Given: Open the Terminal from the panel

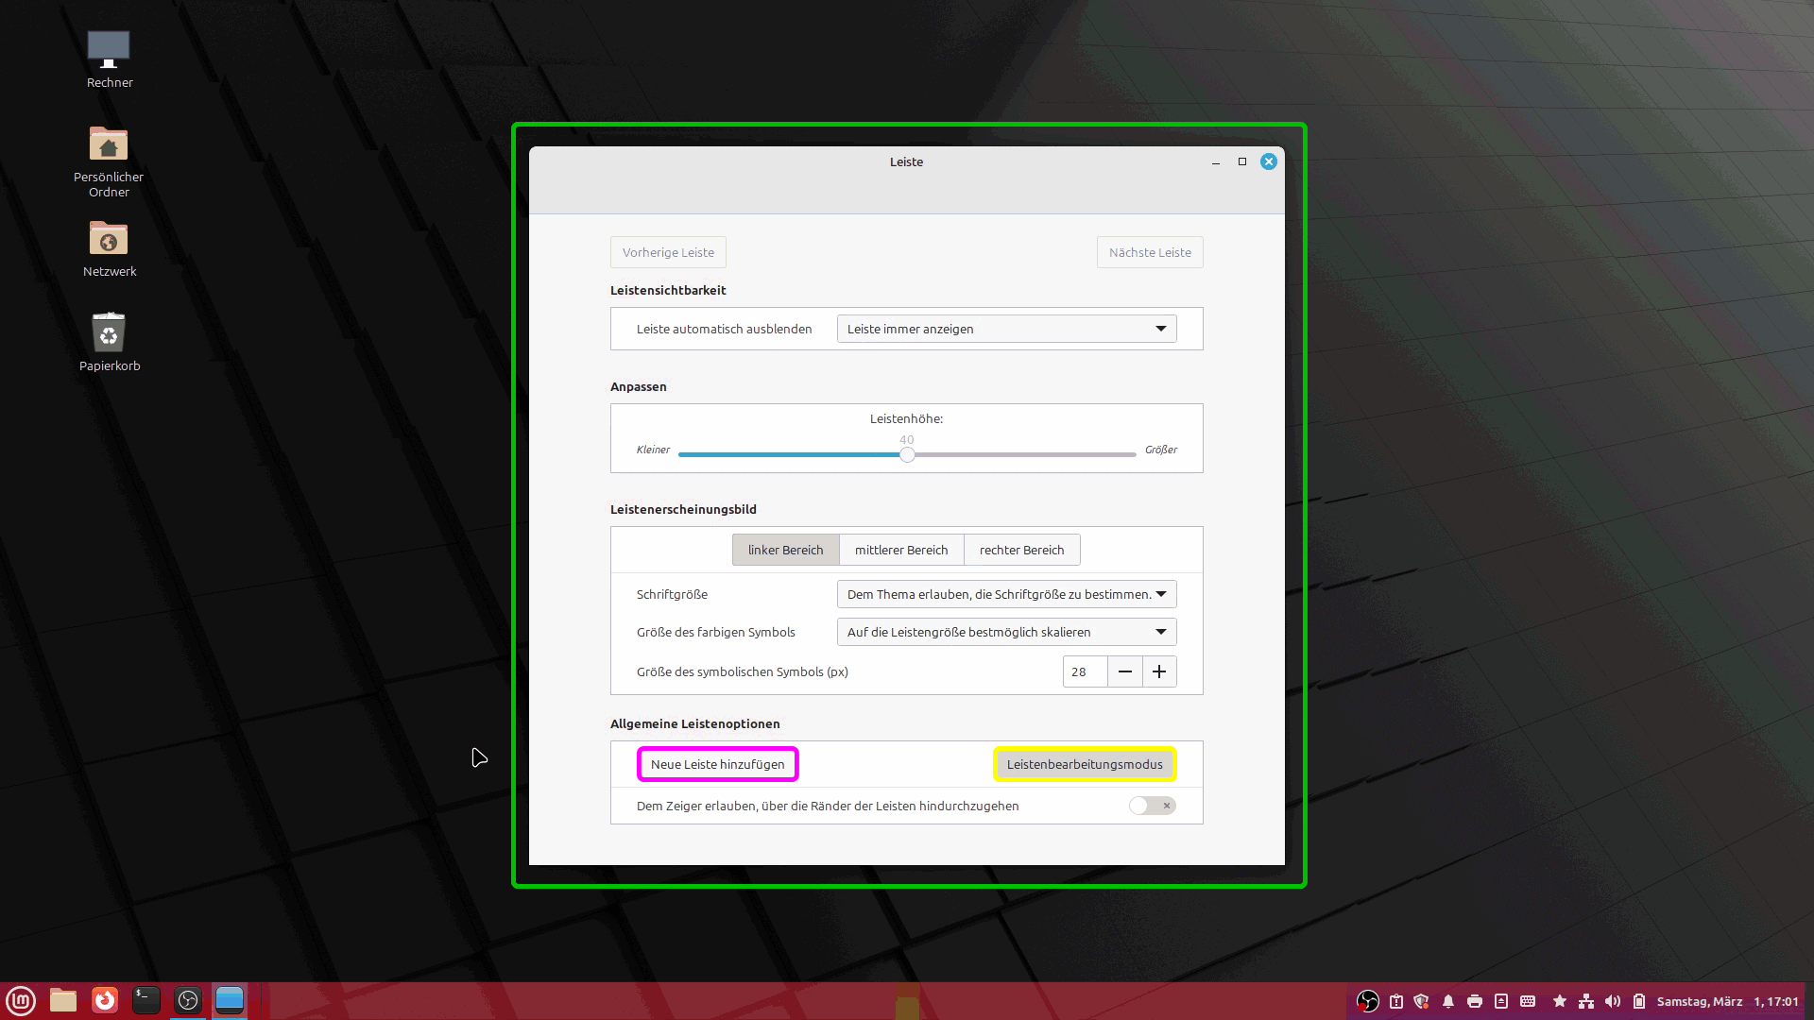Looking at the screenshot, I should (x=146, y=1000).
